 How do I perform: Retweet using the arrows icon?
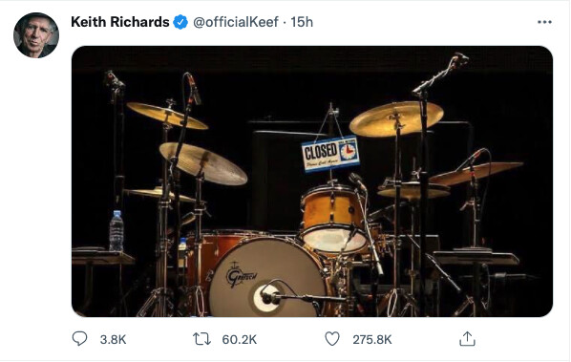[x=201, y=339]
